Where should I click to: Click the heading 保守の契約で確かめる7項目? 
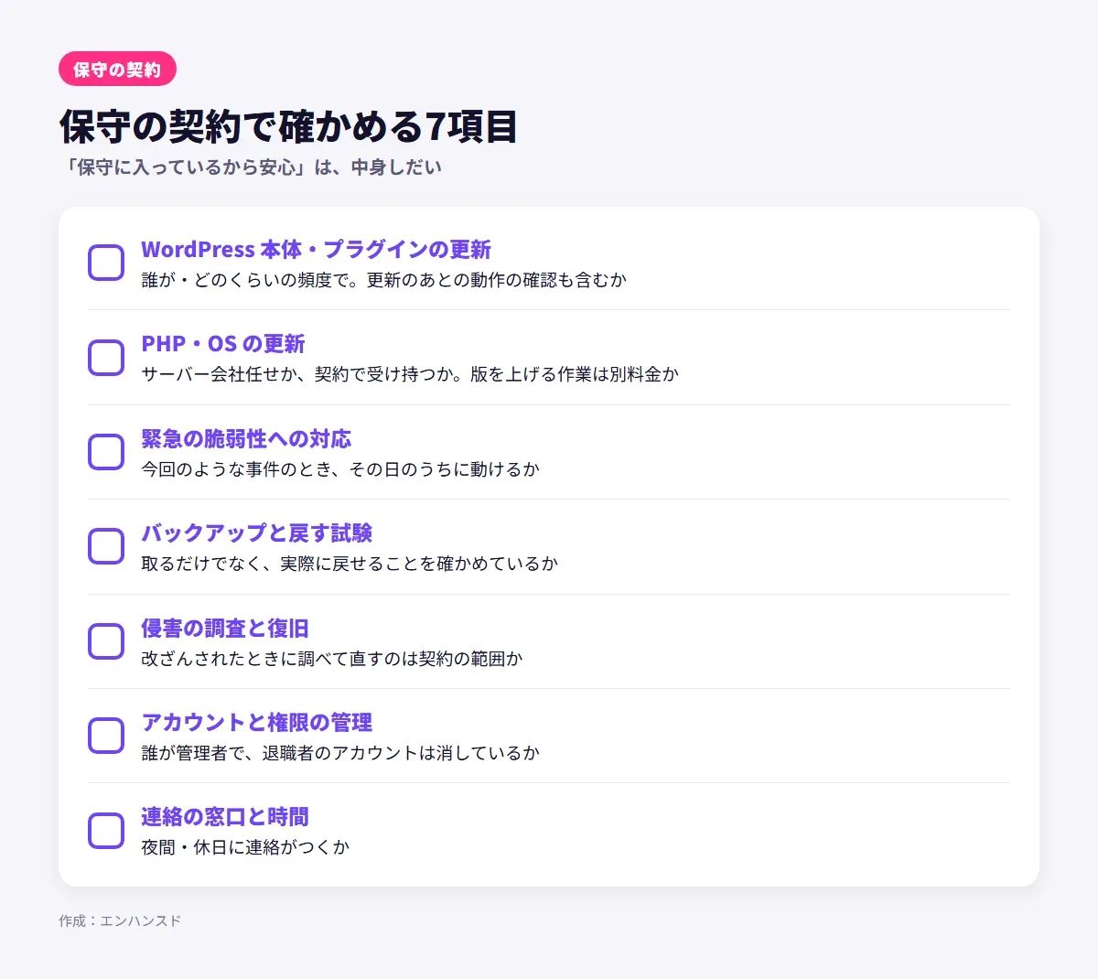[288, 126]
